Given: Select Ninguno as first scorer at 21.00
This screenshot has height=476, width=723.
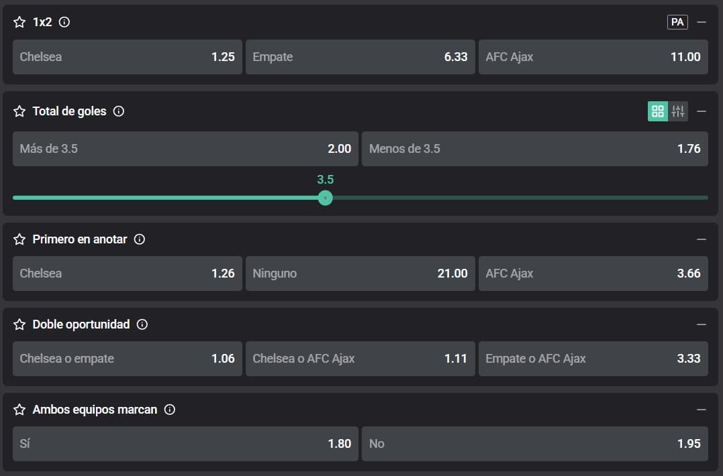Looking at the screenshot, I should pos(360,274).
